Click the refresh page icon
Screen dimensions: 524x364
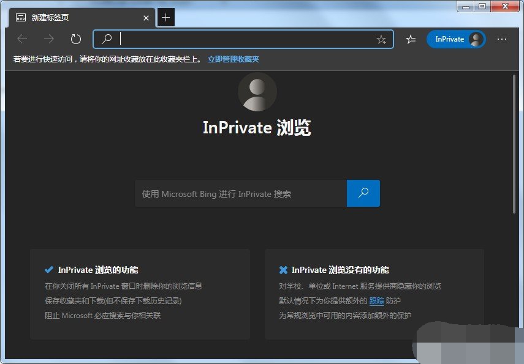(76, 39)
